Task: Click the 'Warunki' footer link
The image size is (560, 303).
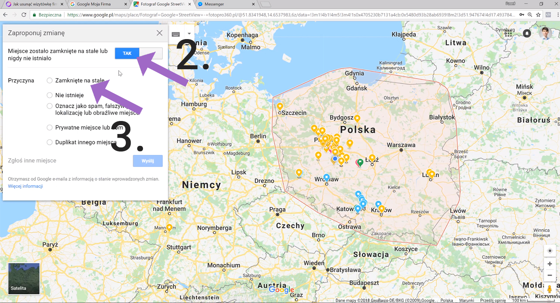Action: (466, 300)
